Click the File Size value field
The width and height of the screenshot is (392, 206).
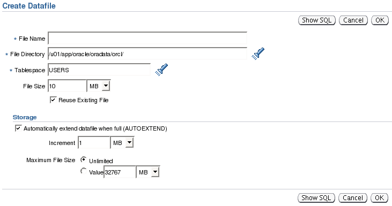[67, 86]
